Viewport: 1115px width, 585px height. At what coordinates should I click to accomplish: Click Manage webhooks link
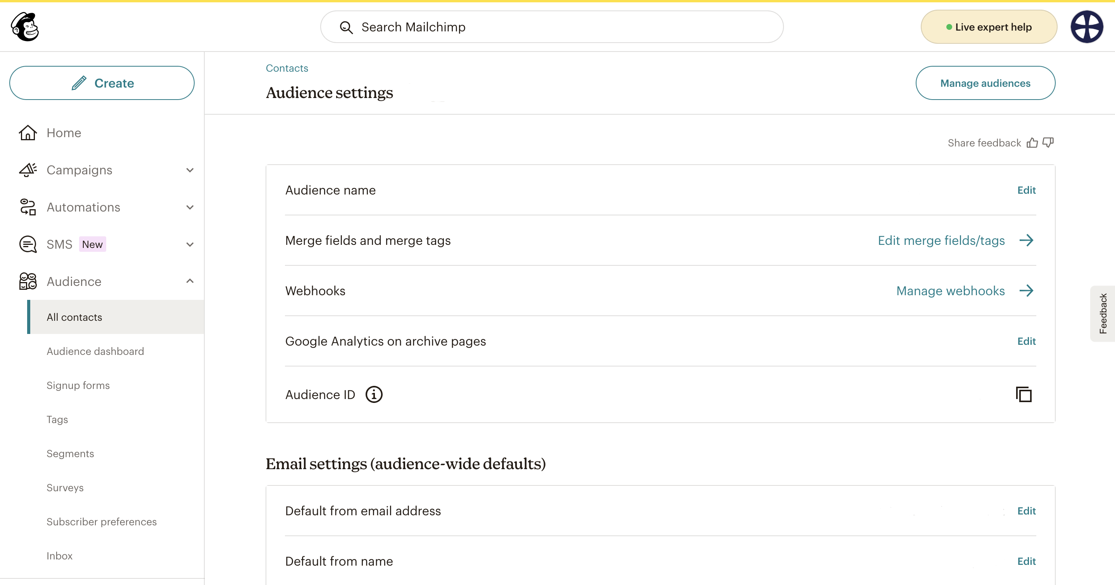pyautogui.click(x=951, y=291)
